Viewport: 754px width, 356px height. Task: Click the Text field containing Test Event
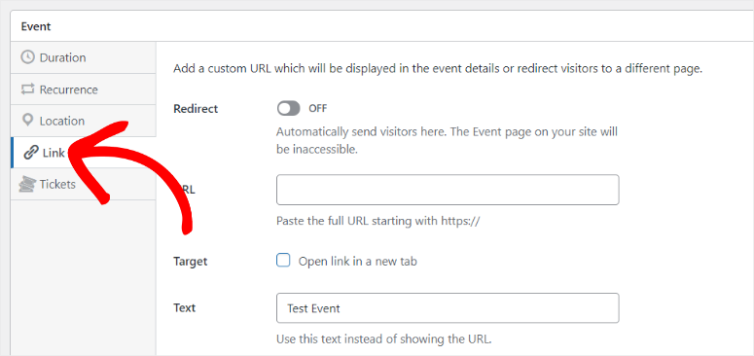448,308
